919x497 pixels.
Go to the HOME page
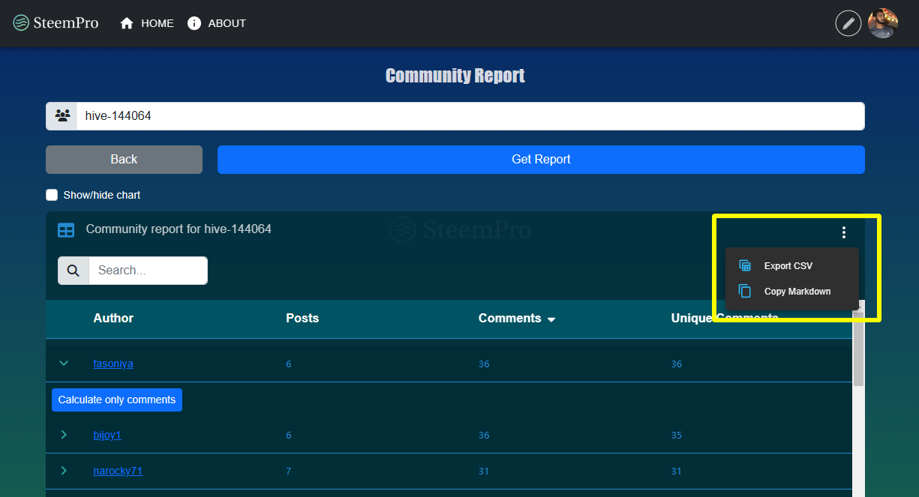[x=147, y=23]
